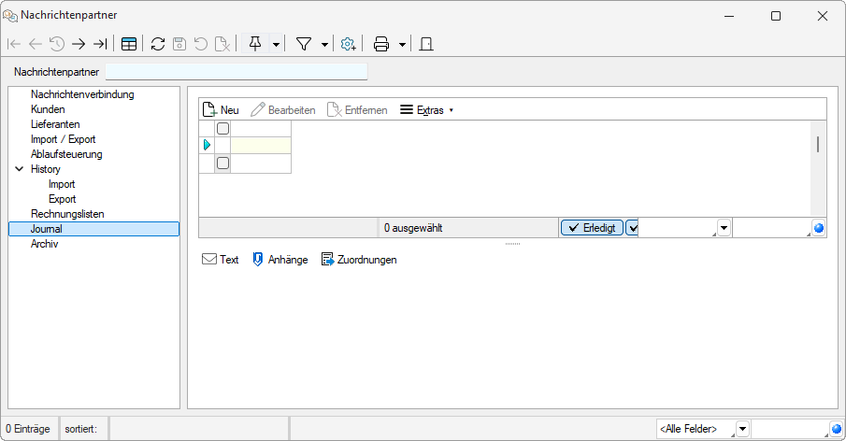Switch to the Zuordnungen tab
This screenshot has height=441, width=846.
coord(359,260)
